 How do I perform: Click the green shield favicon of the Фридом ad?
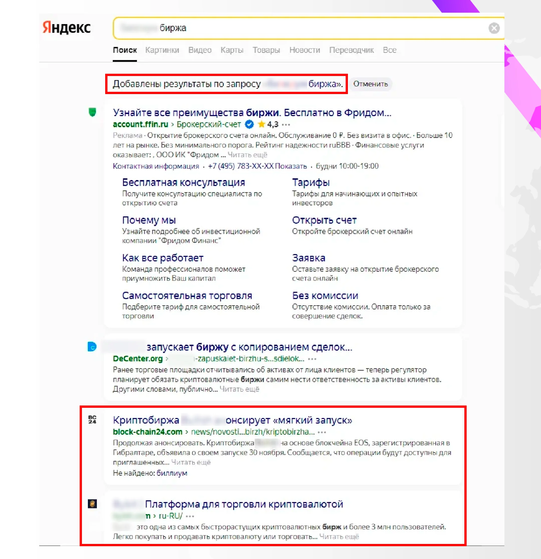pyautogui.click(x=92, y=112)
